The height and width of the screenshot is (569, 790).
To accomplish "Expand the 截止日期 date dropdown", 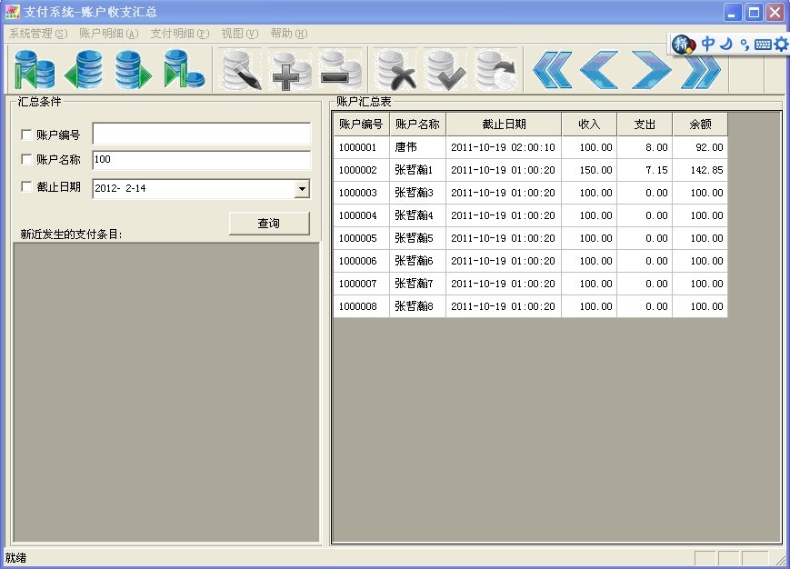I will [x=302, y=189].
